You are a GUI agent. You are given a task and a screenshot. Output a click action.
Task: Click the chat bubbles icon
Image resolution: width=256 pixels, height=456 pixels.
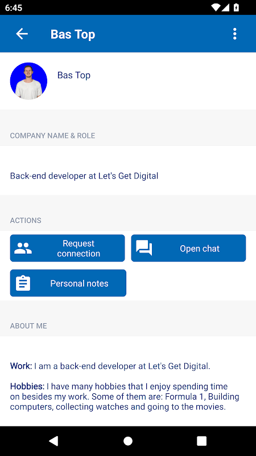click(144, 248)
